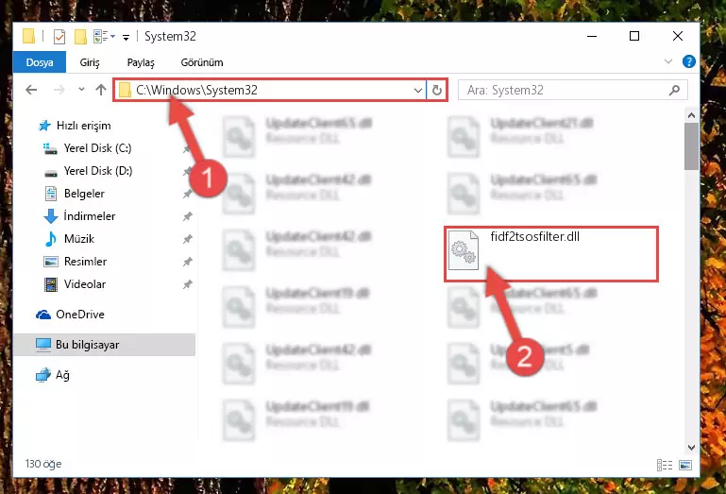Click the search magnifier icon
The image size is (726, 494).
(675, 90)
